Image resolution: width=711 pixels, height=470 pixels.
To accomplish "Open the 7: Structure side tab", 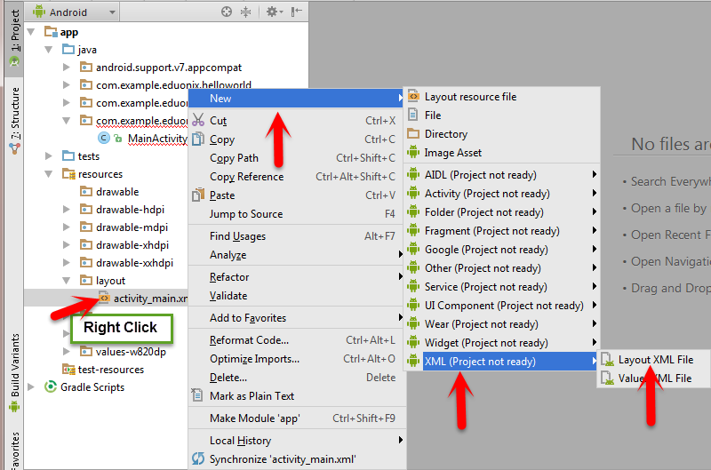I will click(x=14, y=121).
